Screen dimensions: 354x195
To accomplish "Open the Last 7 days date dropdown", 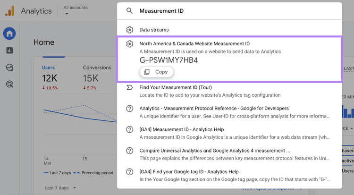I will (60, 188).
